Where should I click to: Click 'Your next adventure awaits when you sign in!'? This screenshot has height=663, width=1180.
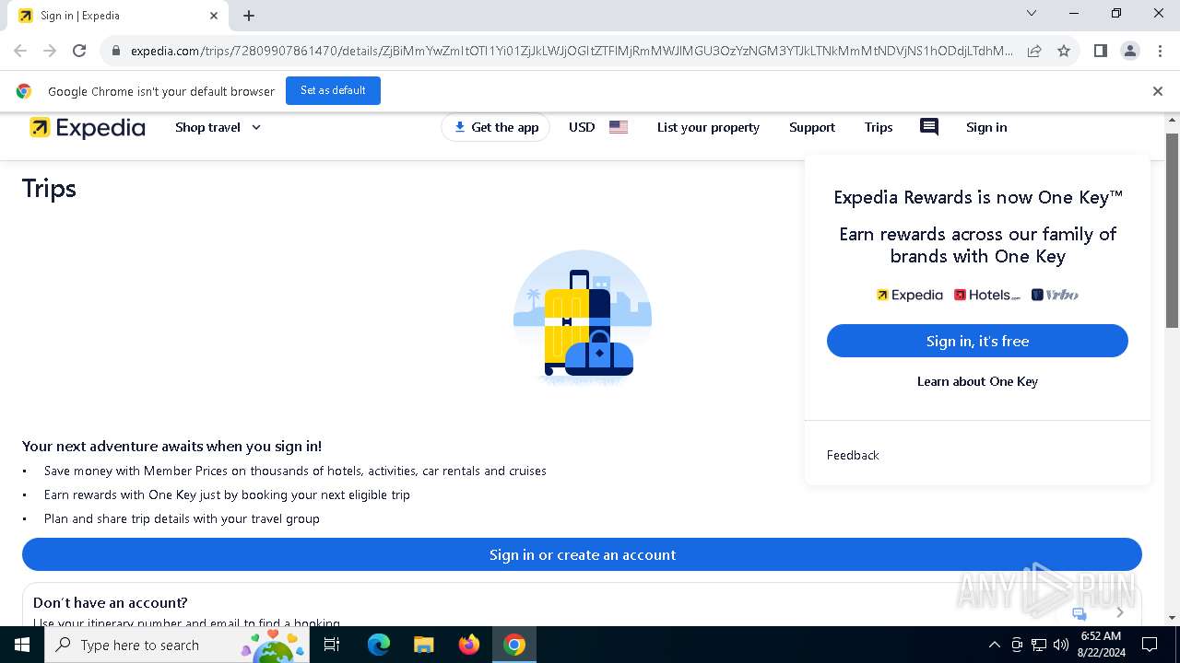172,447
